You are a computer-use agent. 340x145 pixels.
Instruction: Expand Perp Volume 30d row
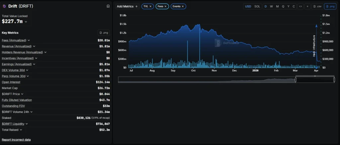(28, 76)
